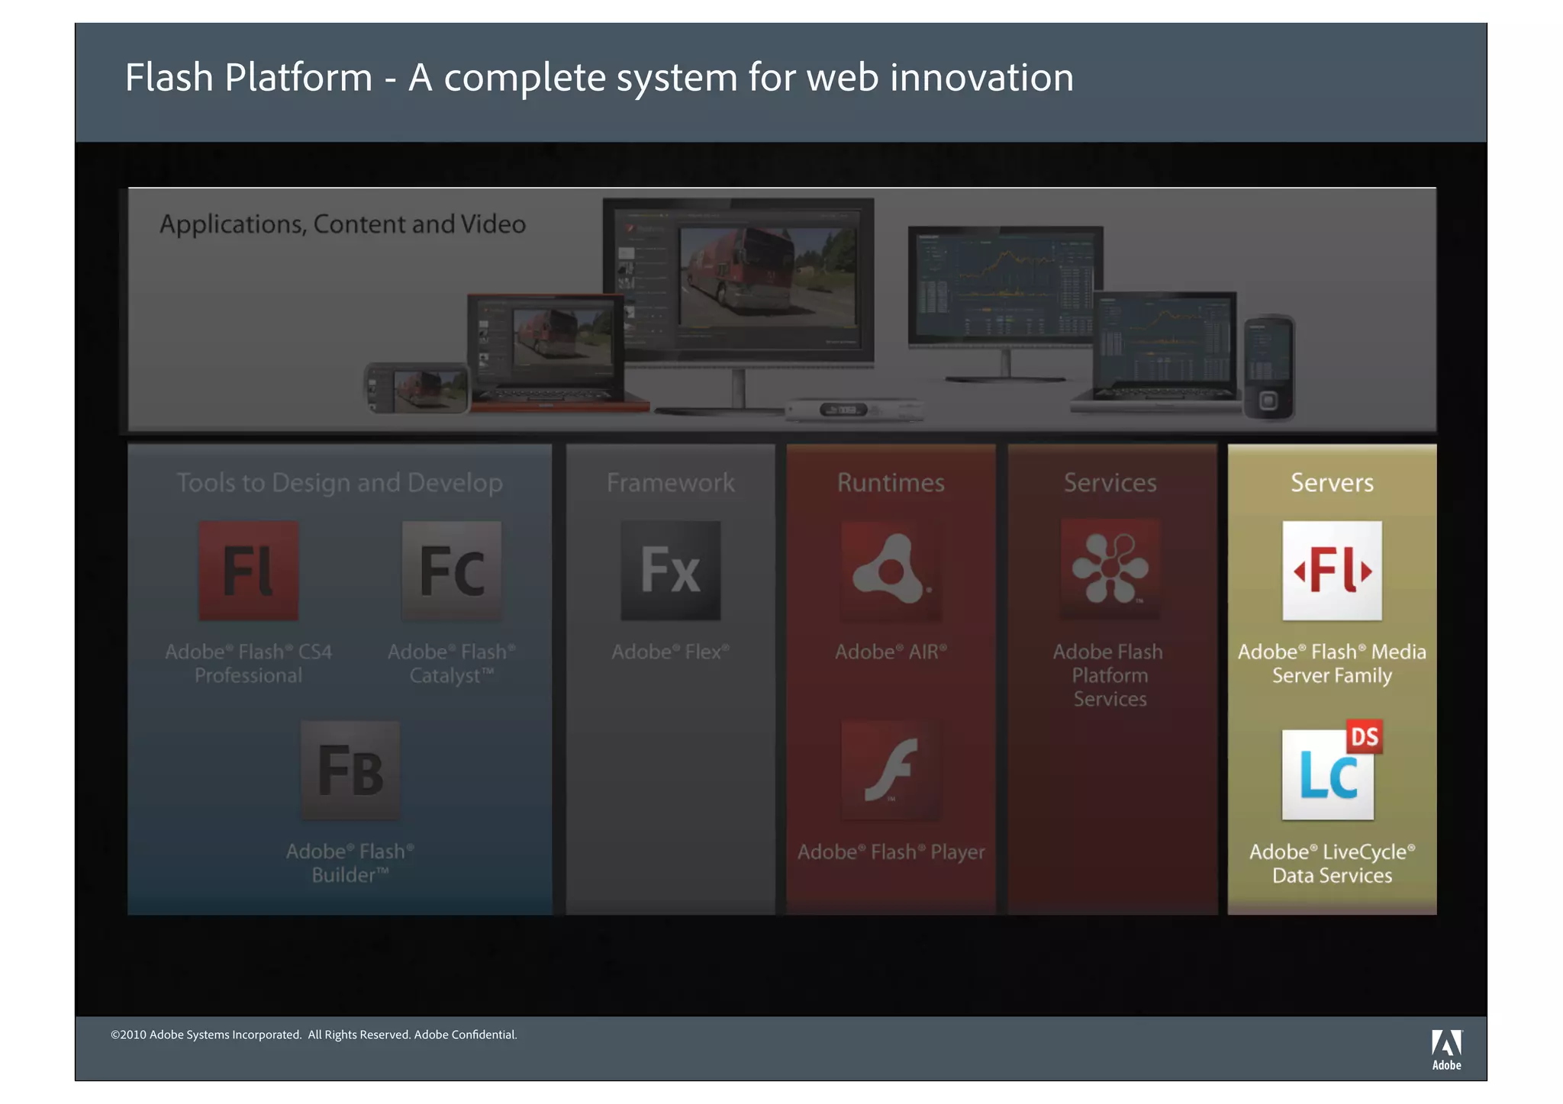Select the Servers column heading
Screen dimensions: 1563x1104
(x=1332, y=482)
